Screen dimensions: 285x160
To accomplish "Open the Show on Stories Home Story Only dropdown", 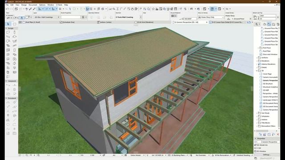I will coord(211,17).
